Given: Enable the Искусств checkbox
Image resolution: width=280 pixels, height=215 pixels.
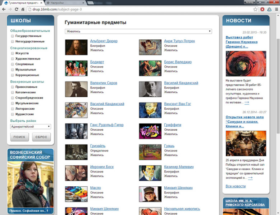Looking at the screenshot, I should point(12,53).
